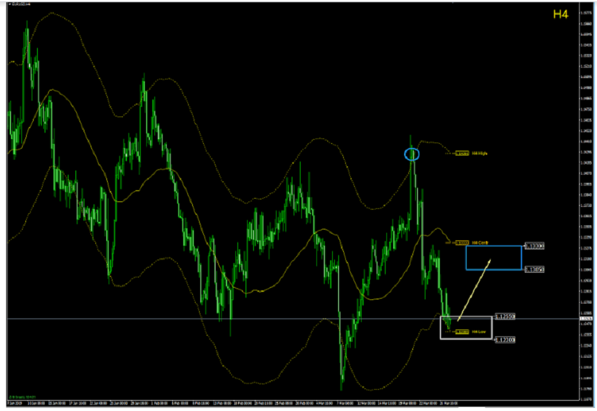Click the EURUSD,H4 chart title label

pyautogui.click(x=20, y=4)
